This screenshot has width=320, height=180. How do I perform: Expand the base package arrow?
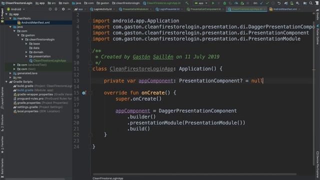point(26,43)
